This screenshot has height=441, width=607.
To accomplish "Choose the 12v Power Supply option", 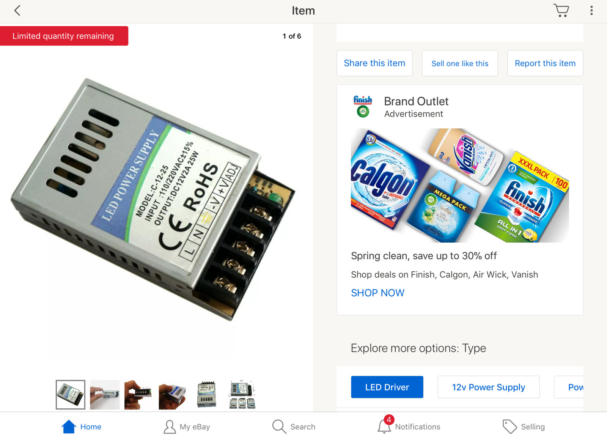I will [x=488, y=387].
